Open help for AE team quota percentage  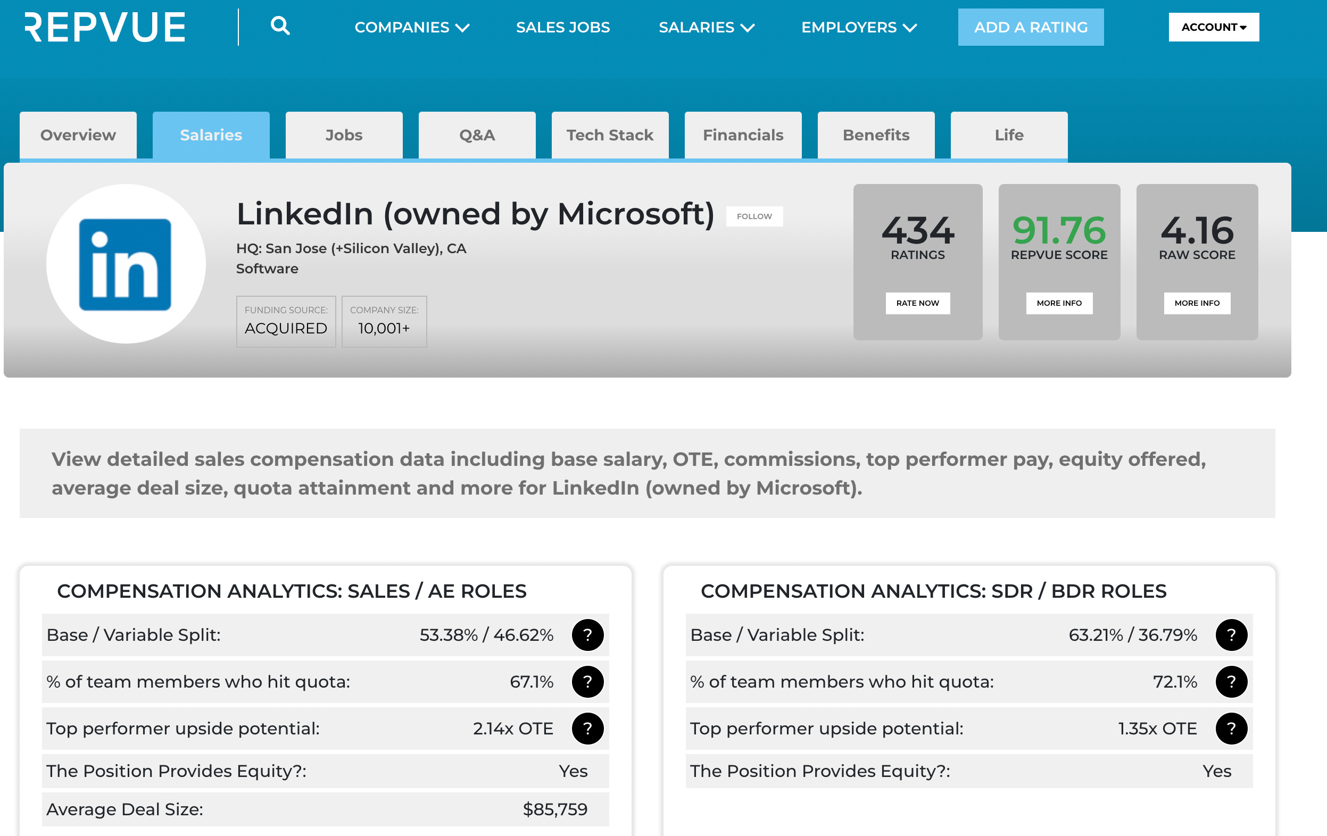(587, 682)
